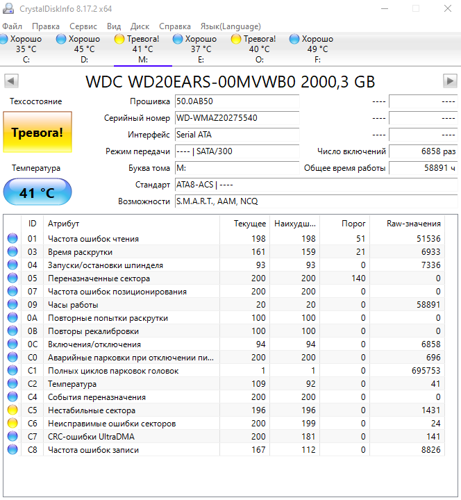Click the yellow Тревога! health status button
This screenshot has height=500, width=461.
click(x=37, y=132)
